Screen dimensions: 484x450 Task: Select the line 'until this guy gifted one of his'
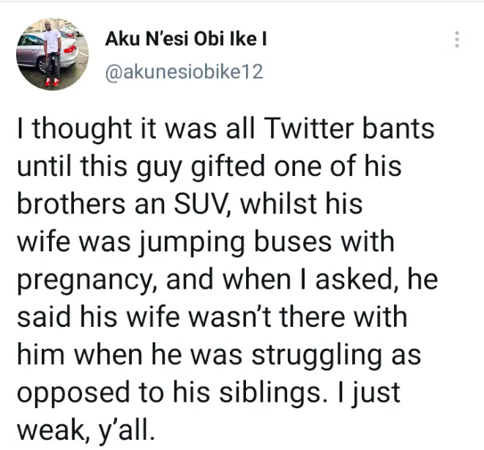(209, 166)
